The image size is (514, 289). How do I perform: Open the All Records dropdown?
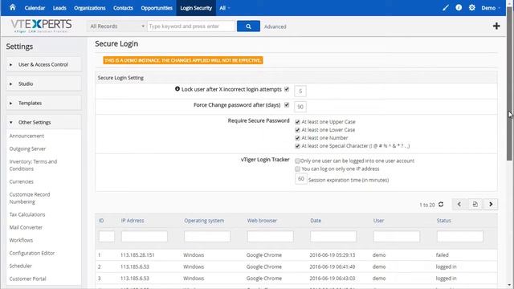click(116, 26)
